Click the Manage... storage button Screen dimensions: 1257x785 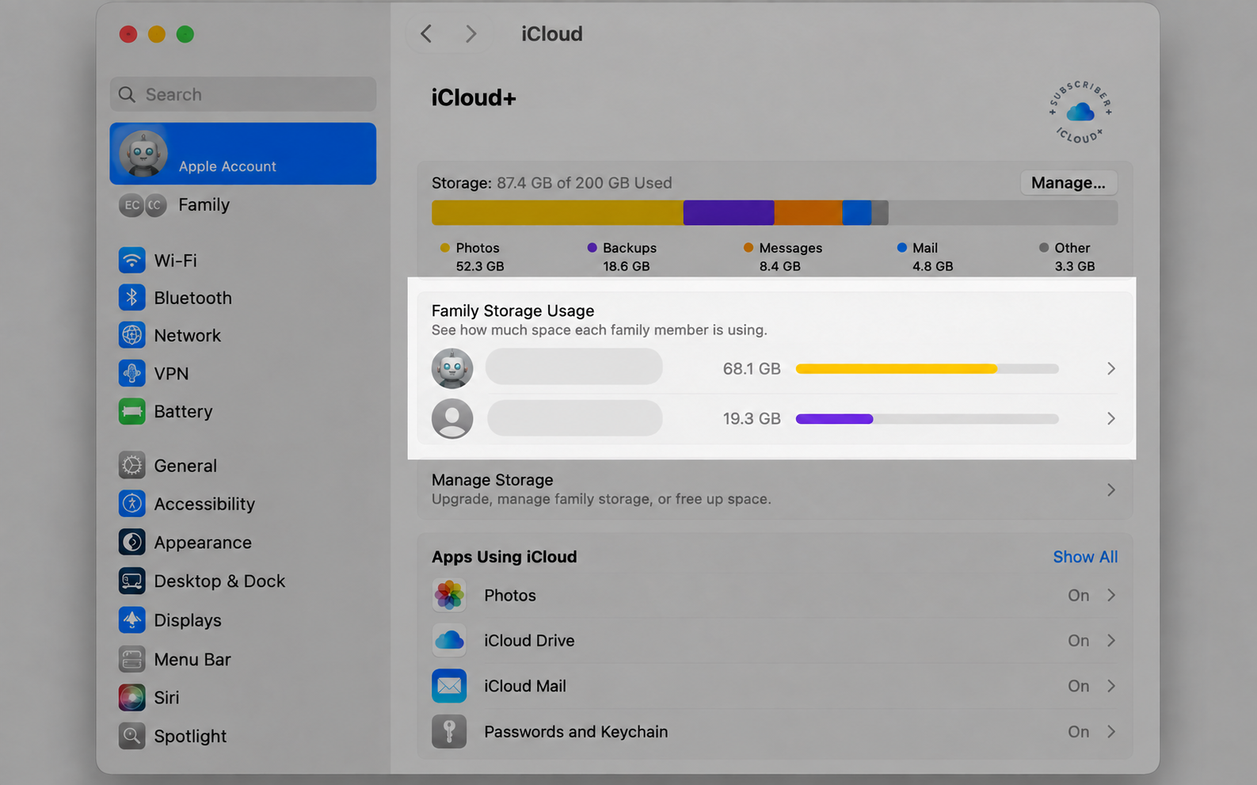point(1068,183)
